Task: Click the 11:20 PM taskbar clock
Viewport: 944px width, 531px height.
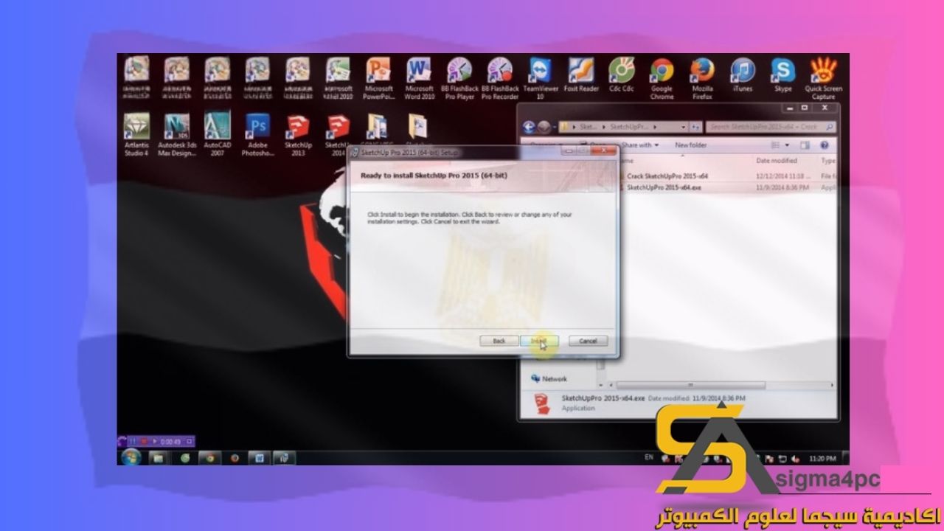Action: pos(822,458)
